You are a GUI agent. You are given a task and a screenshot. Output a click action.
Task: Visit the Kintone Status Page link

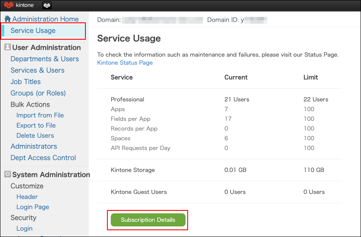[125, 63]
